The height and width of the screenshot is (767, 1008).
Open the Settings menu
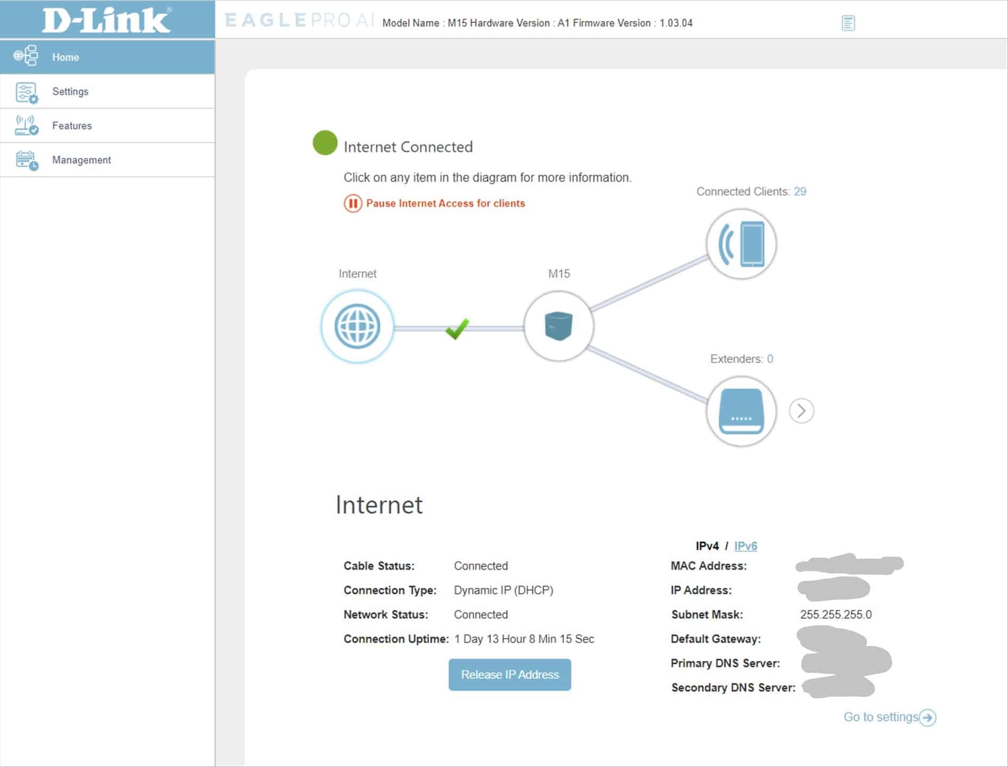pyautogui.click(x=108, y=92)
